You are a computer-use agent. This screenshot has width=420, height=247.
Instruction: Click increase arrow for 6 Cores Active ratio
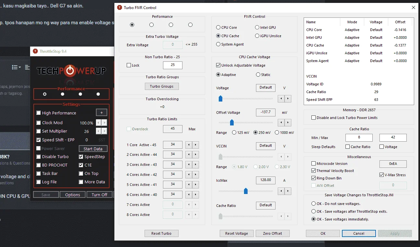pyautogui.click(x=195, y=195)
